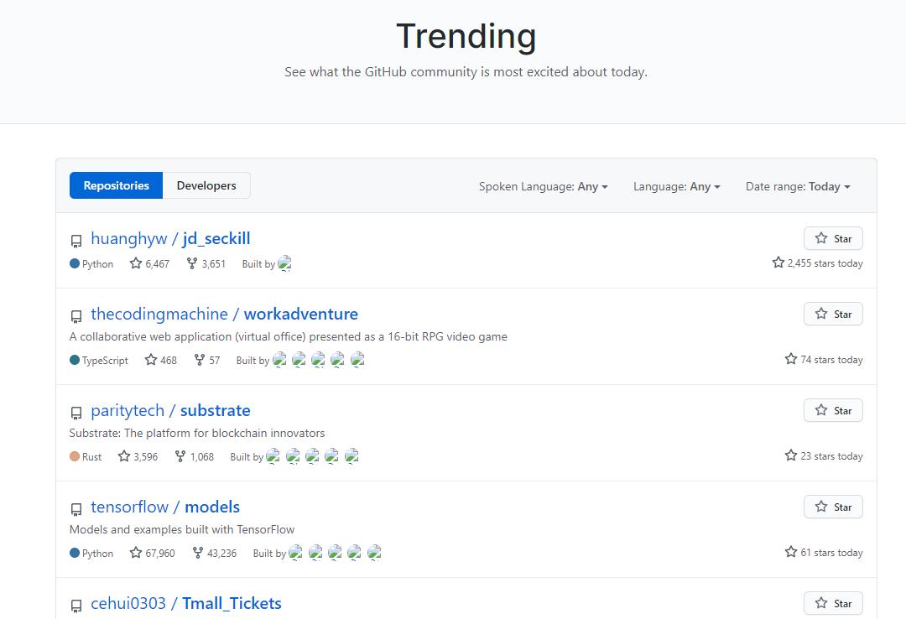Image resolution: width=906 pixels, height=619 pixels.
Task: View the 3,596 stargazers of substrate
Action: 138,456
